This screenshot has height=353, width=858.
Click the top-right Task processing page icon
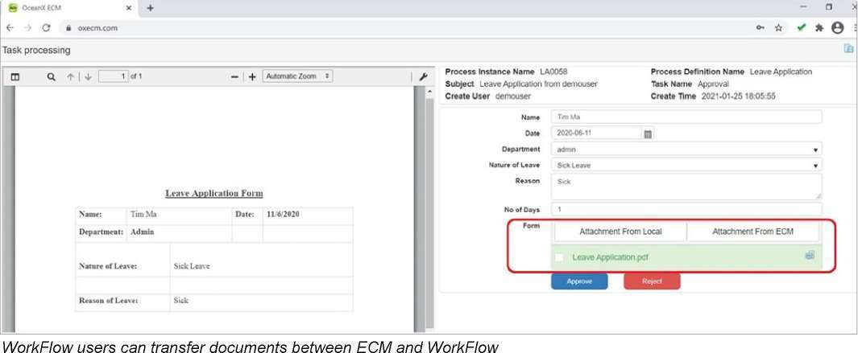tap(848, 49)
